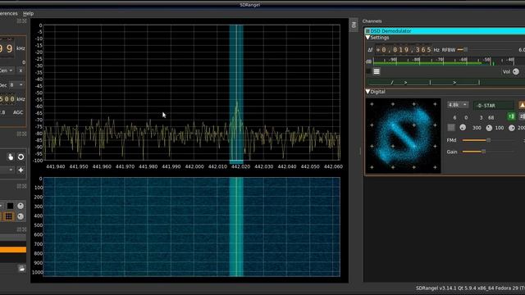This screenshot has width=525, height=295.
Task: Click the knob beside the orange grid icon
Action: point(21,216)
